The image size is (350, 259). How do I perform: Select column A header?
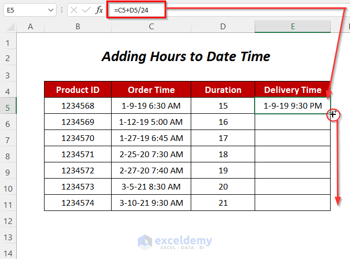tap(30, 27)
